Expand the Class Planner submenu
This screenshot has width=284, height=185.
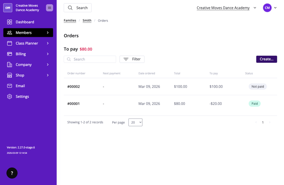(47, 43)
